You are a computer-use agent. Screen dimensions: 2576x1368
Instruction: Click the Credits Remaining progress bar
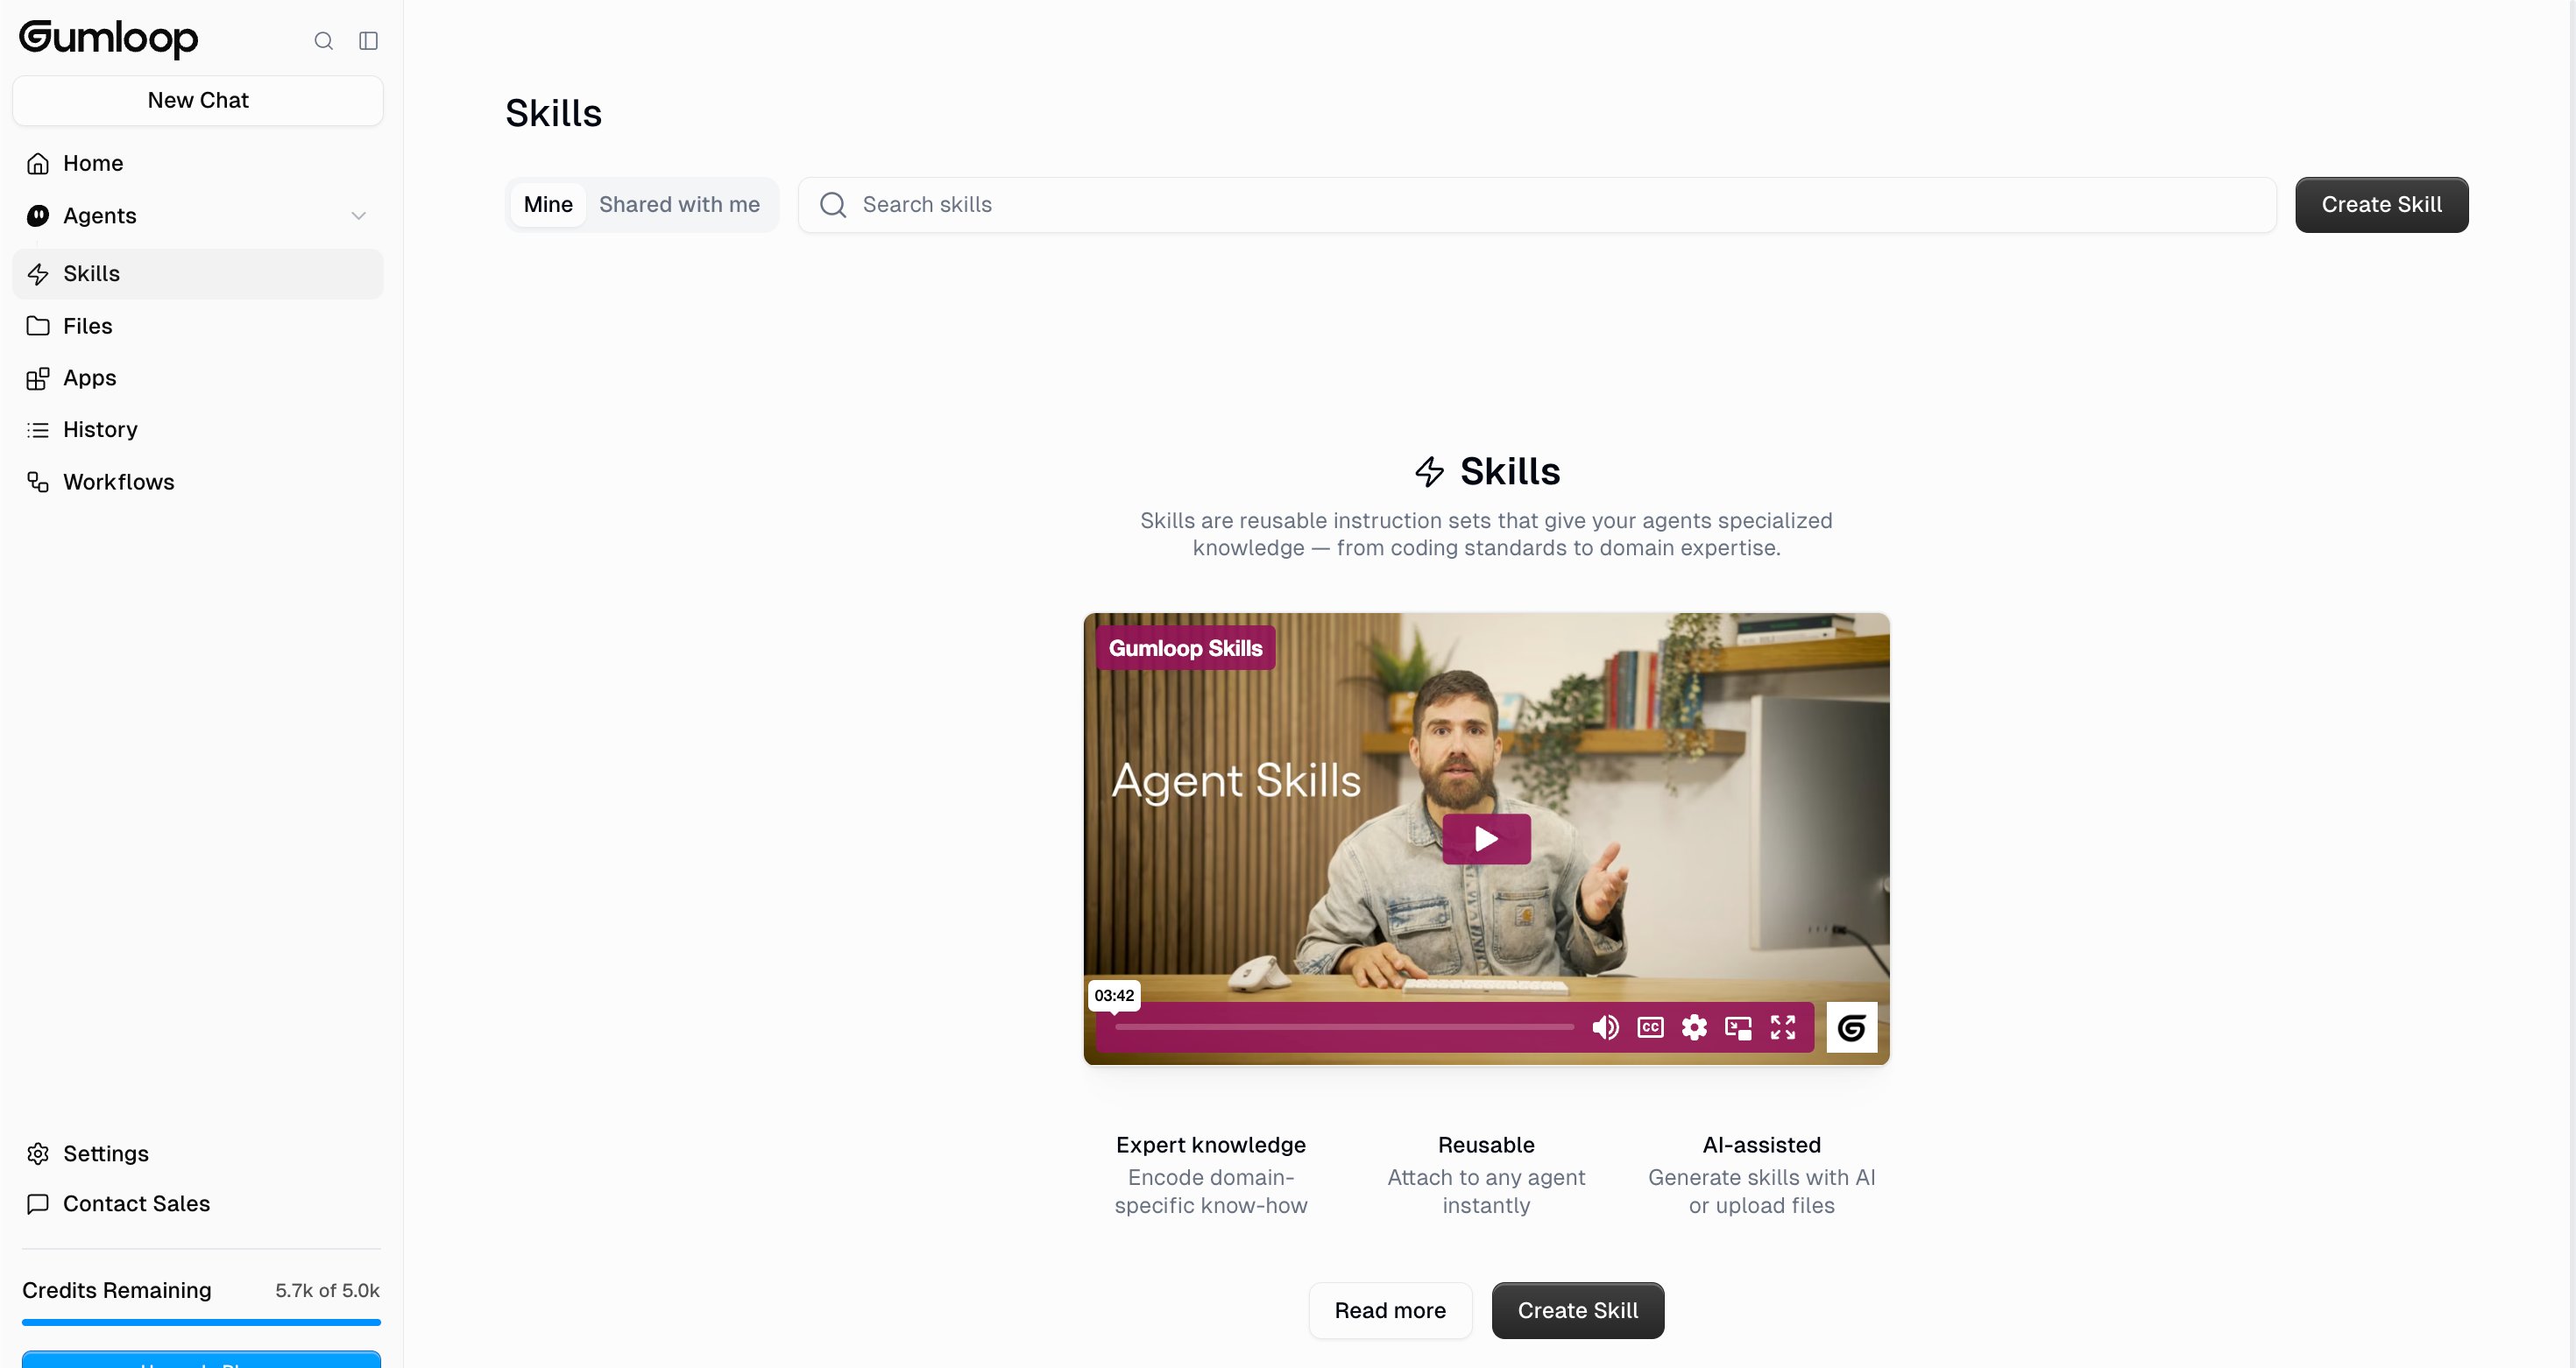coord(201,1323)
